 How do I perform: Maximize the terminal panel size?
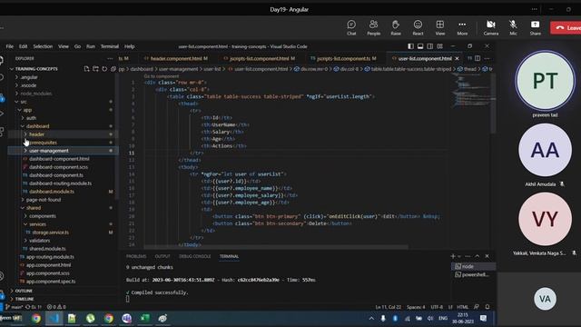[x=478, y=256]
